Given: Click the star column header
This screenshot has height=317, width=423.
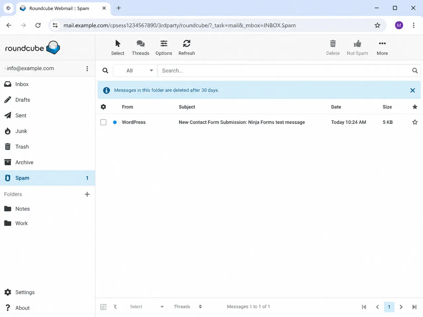Looking at the screenshot, I should pos(415,107).
